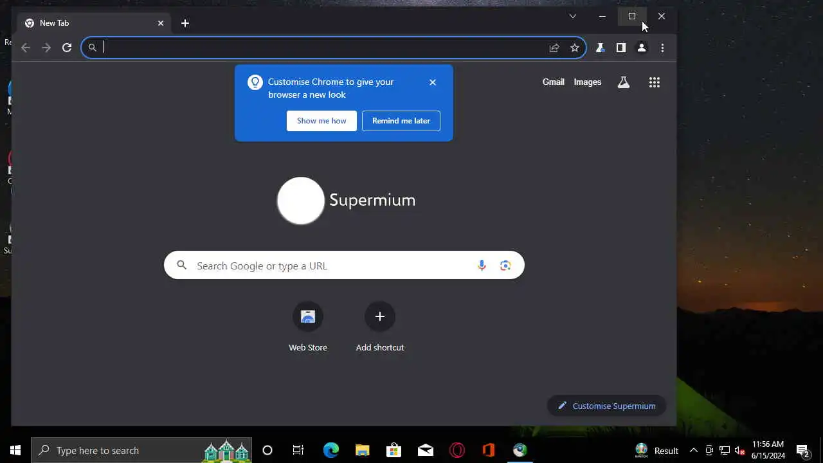Click the lightbulb icon in the popup
The image size is (823, 463).
coord(255,82)
